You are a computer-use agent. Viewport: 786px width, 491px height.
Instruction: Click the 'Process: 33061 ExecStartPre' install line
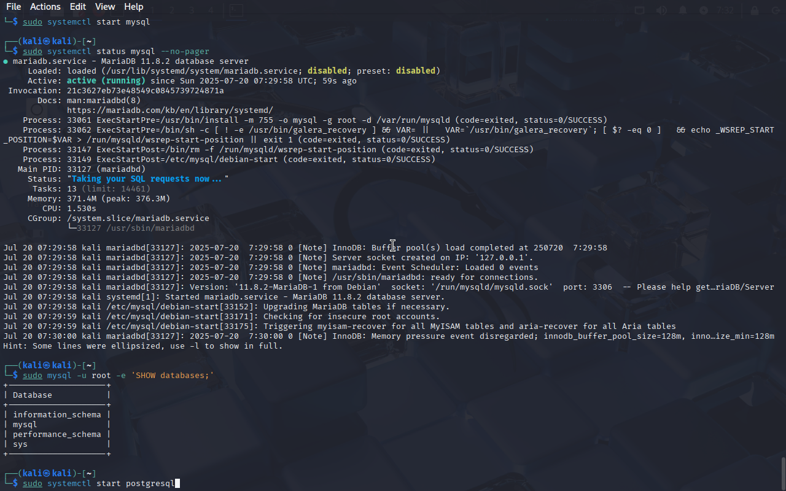(315, 120)
